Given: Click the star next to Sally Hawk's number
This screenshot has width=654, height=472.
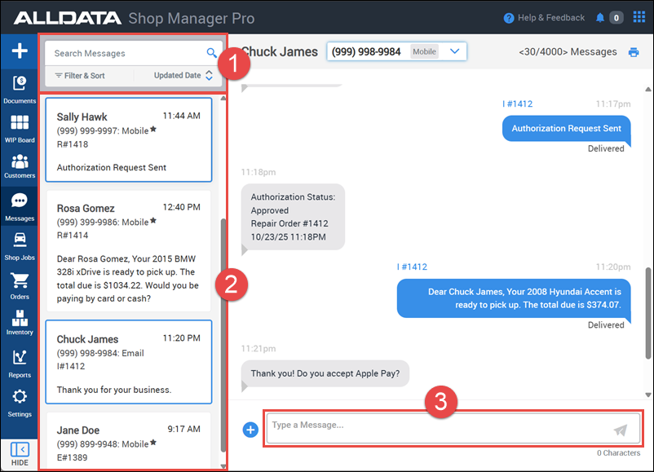Looking at the screenshot, I should (153, 130).
